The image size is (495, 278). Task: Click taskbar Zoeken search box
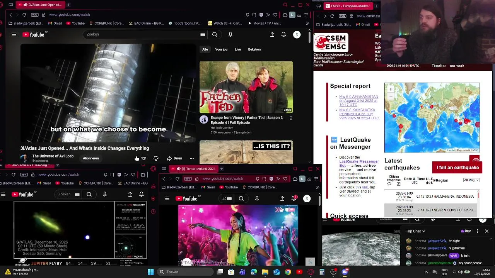[x=186, y=272]
